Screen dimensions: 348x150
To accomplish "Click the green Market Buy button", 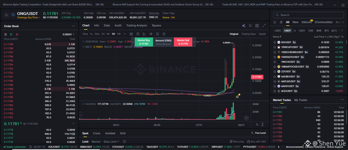I will pos(144,42).
